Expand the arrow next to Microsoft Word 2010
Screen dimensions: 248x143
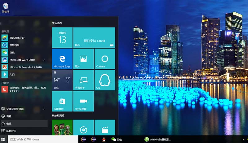tap(44, 60)
